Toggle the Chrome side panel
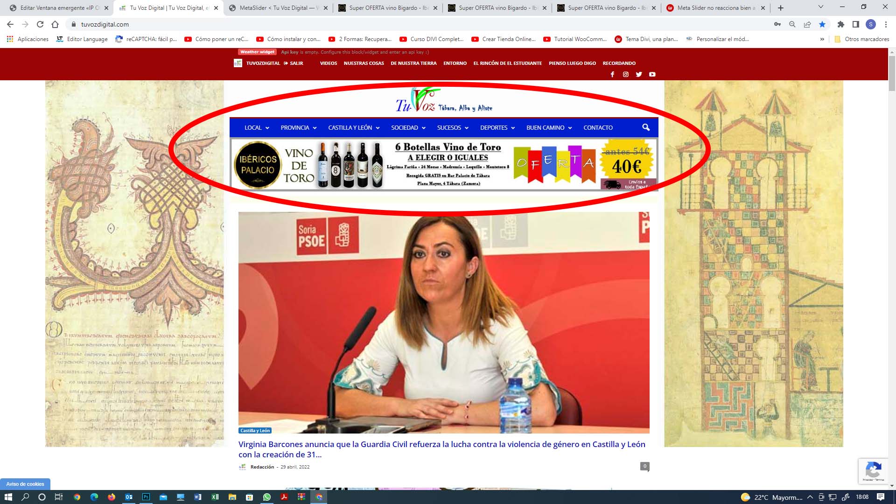 tap(855, 24)
